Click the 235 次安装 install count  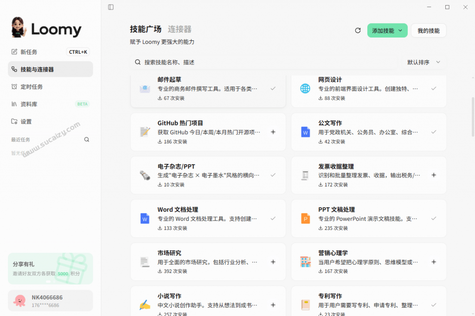click(333, 228)
